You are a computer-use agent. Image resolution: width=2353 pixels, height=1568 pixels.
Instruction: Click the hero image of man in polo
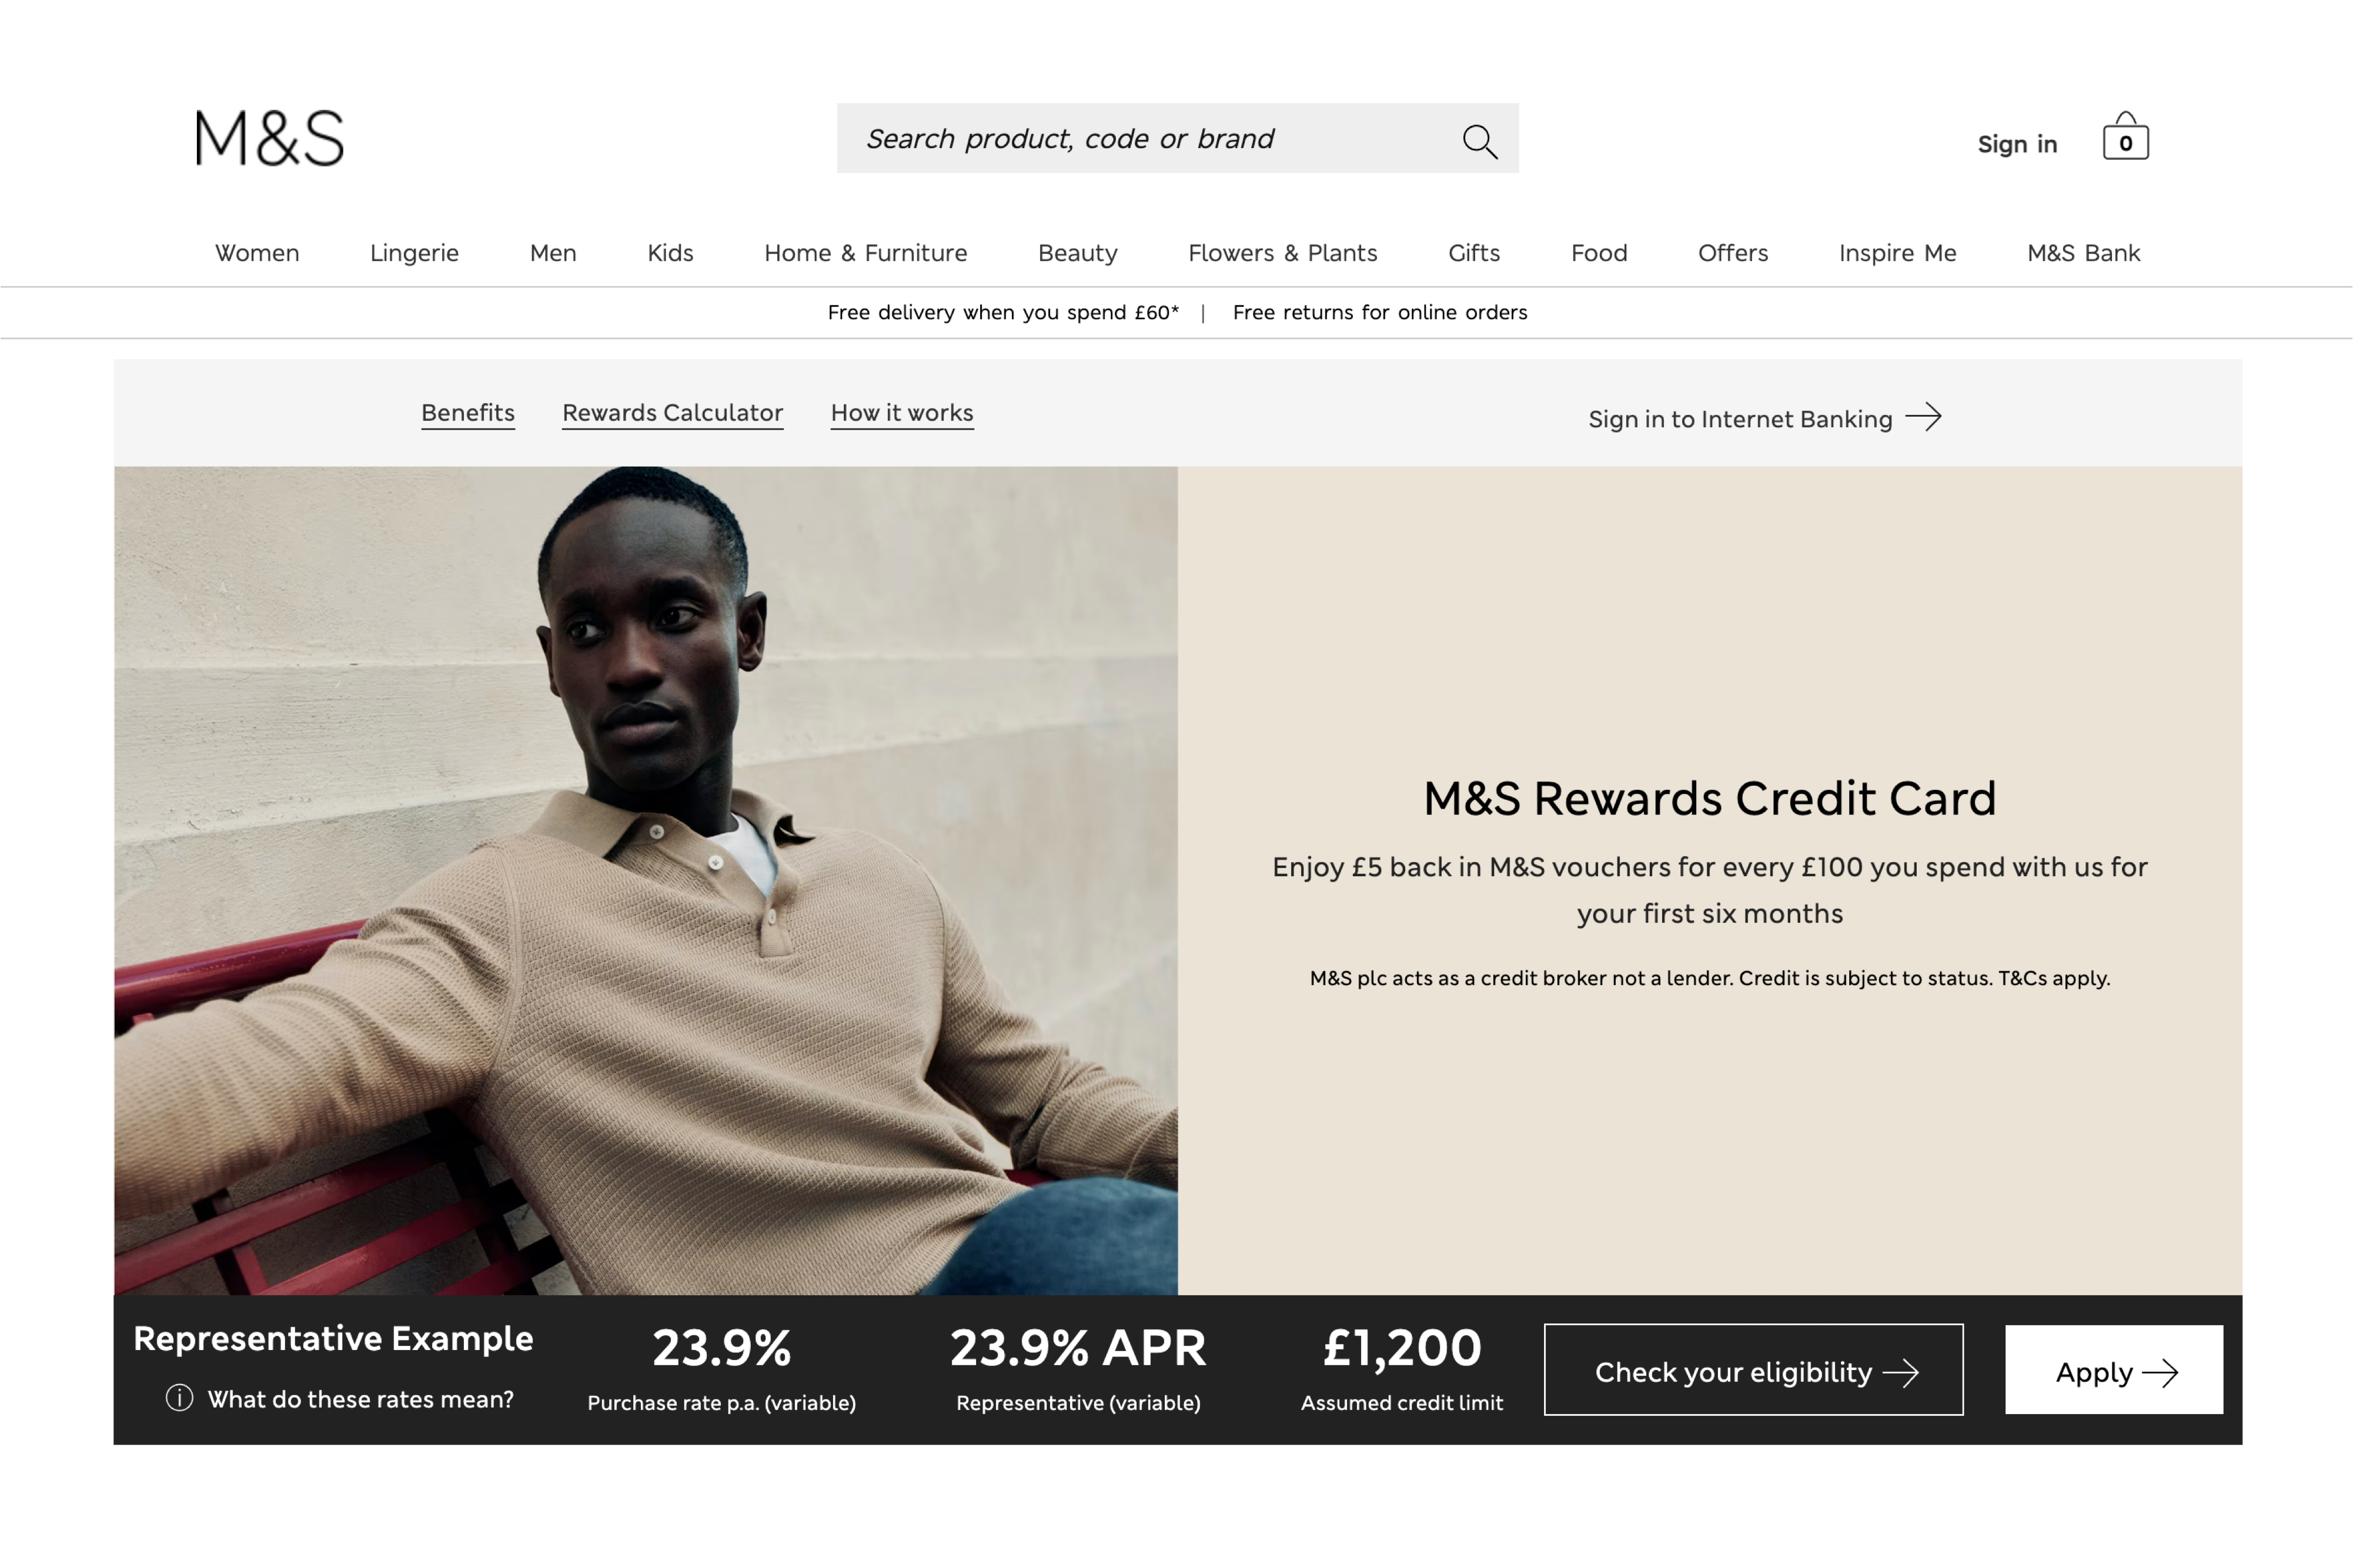coord(645,880)
